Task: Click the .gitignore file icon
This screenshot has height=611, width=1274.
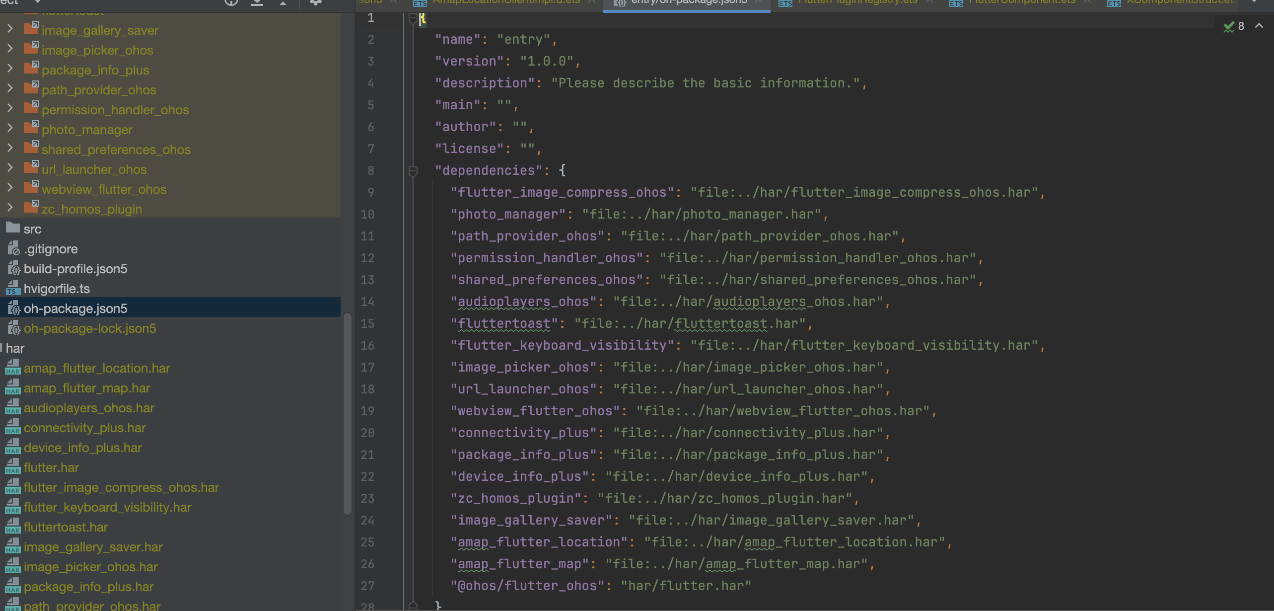Action: tap(13, 248)
